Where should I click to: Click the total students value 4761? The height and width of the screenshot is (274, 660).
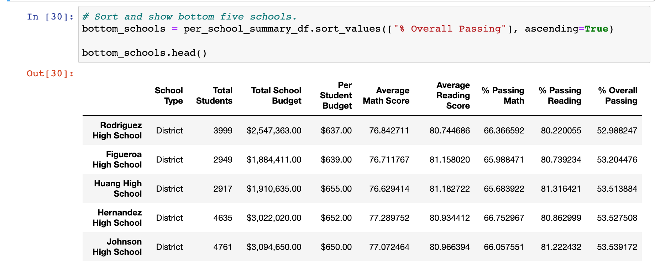click(223, 247)
